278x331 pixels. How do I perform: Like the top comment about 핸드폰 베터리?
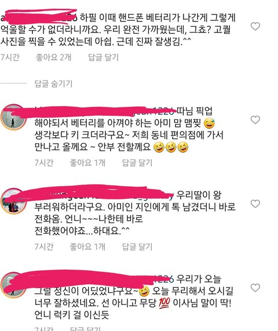(x=255, y=27)
